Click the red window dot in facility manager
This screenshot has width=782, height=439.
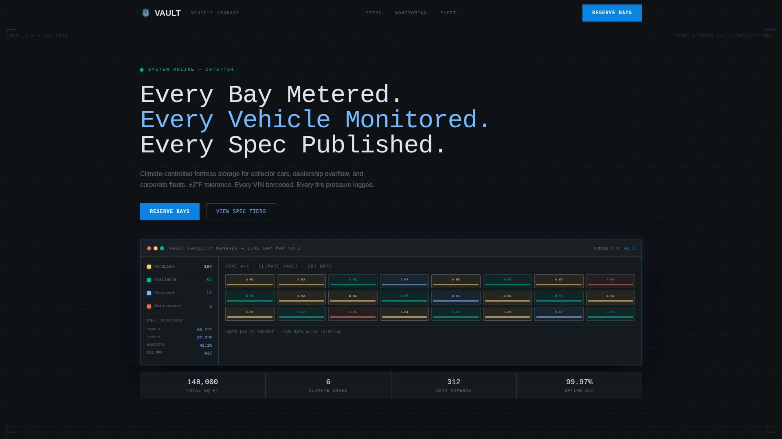coord(149,248)
